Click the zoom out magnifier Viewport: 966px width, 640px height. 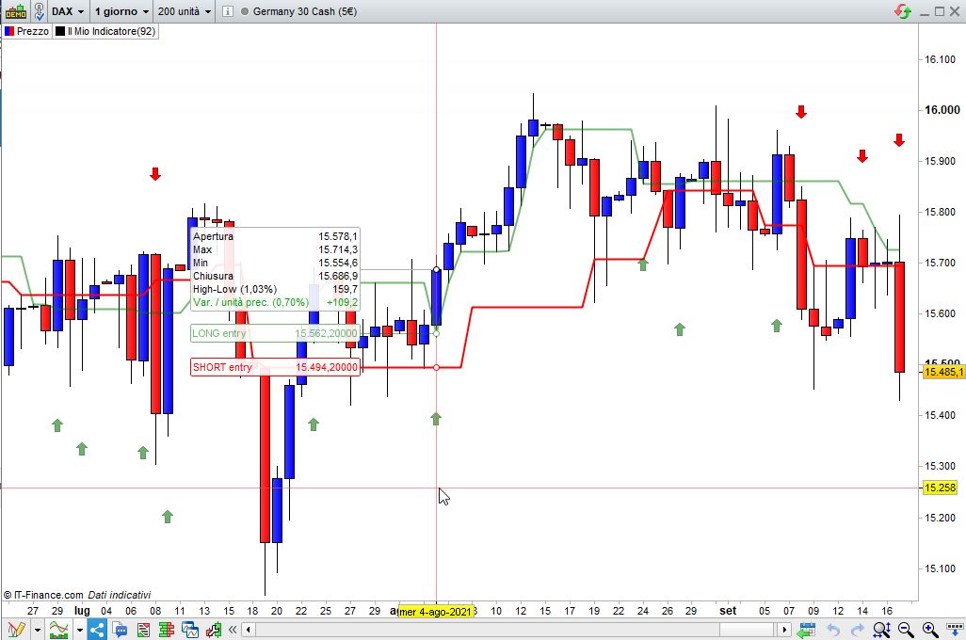click(x=906, y=630)
